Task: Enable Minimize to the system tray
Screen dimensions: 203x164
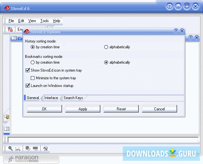Action: [53, 78]
